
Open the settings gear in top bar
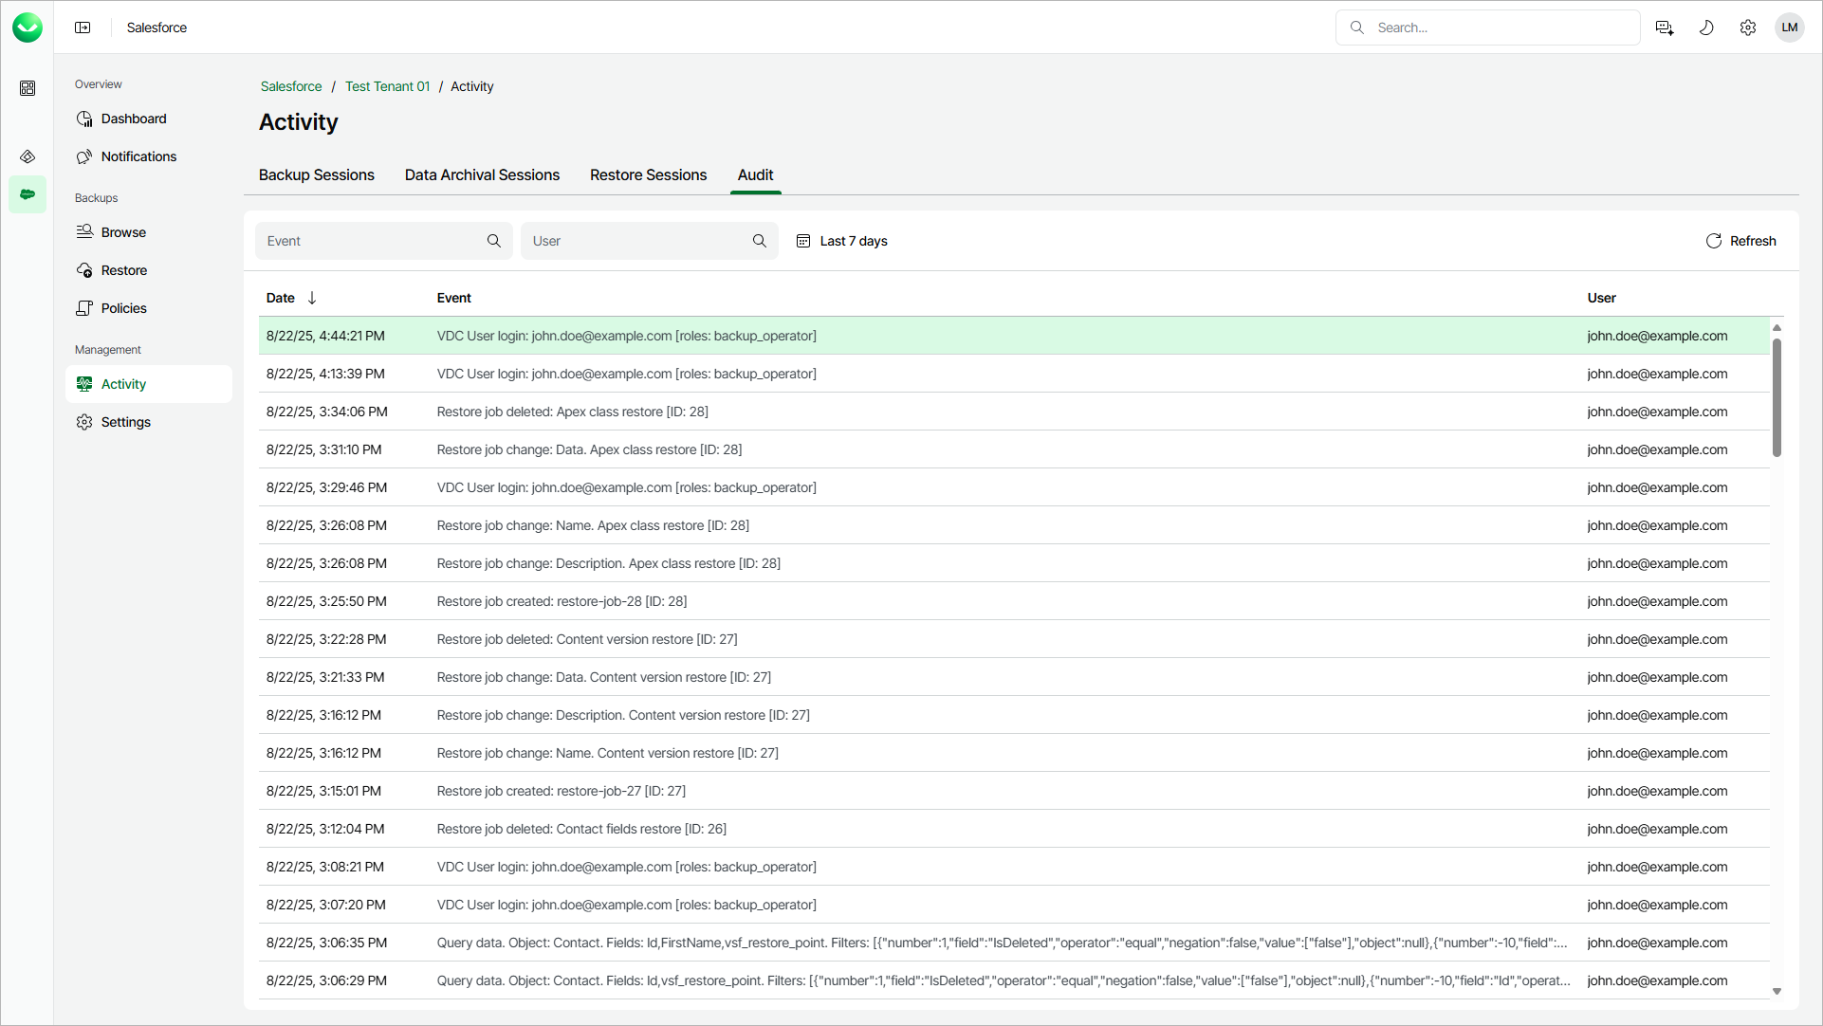coord(1748,27)
